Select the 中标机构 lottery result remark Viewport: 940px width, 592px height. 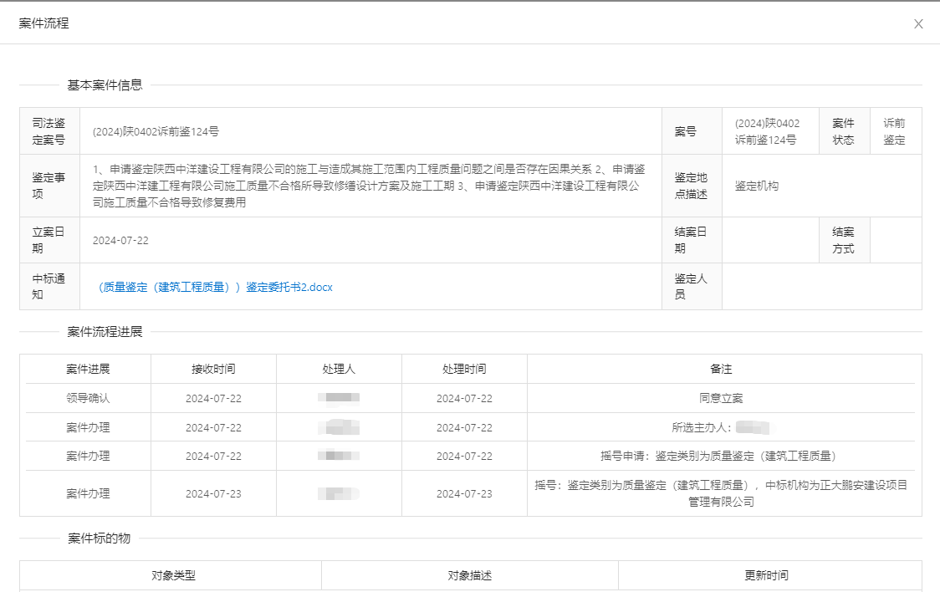coord(721,493)
